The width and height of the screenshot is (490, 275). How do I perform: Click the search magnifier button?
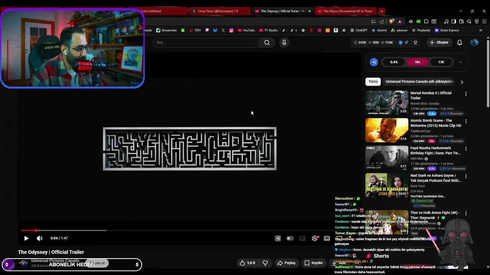click(x=267, y=42)
